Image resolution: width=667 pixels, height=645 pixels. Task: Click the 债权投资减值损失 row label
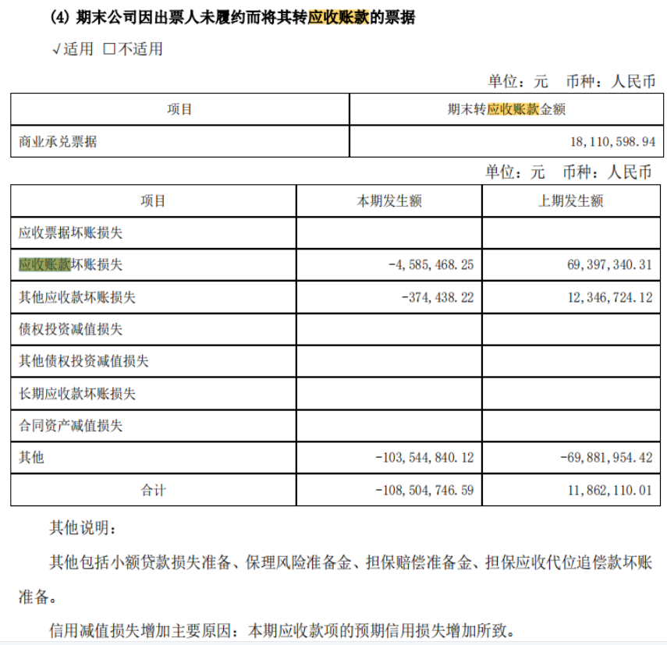tap(71, 329)
